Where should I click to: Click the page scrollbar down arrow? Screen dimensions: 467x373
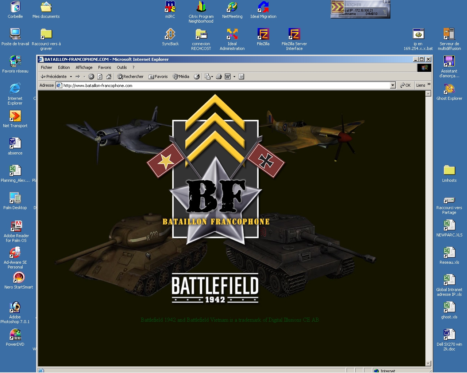click(x=428, y=363)
